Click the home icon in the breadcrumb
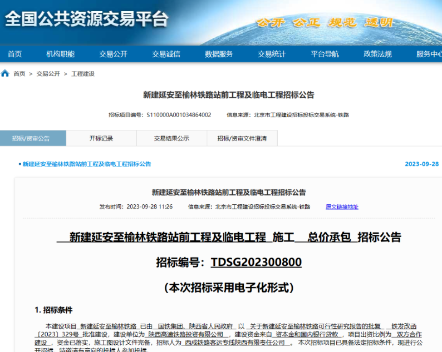This screenshot has width=442, height=352. click(5, 73)
